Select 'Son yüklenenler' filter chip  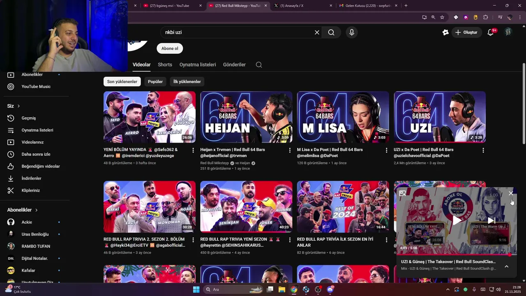tap(122, 81)
